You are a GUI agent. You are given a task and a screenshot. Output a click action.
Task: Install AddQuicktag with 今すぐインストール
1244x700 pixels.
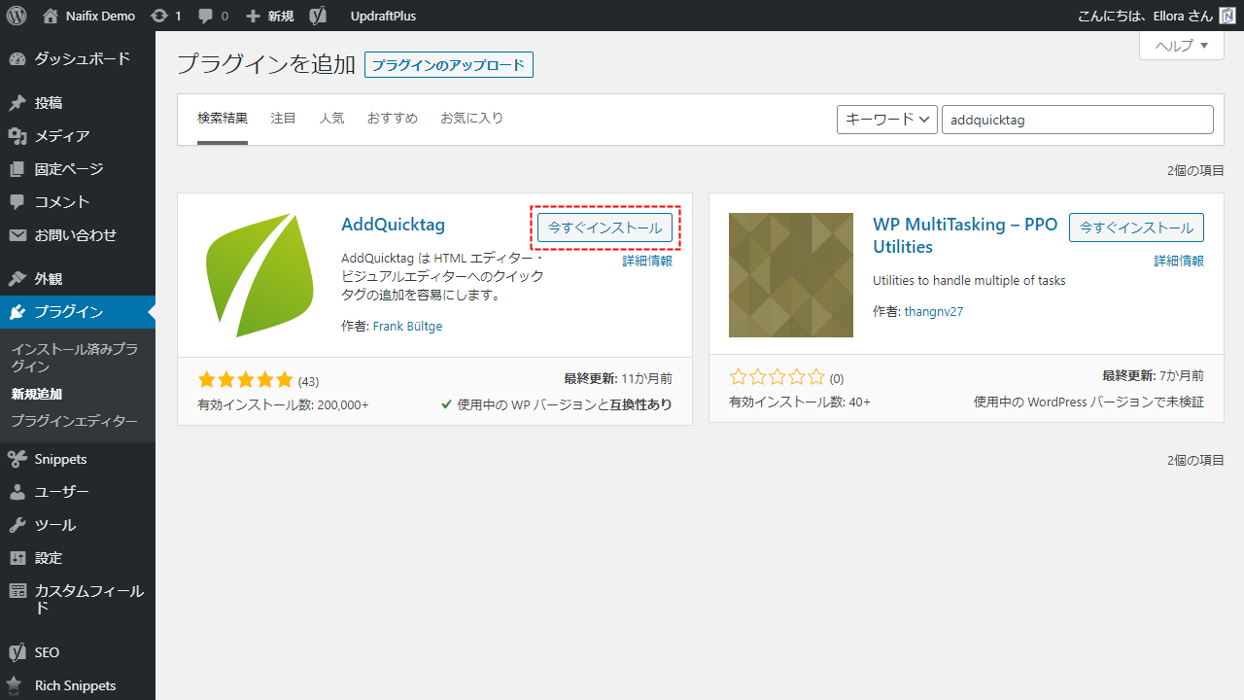[x=605, y=227]
